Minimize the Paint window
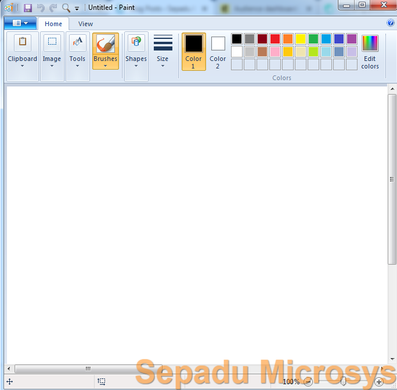This screenshot has height=390, width=397. coord(347,5)
